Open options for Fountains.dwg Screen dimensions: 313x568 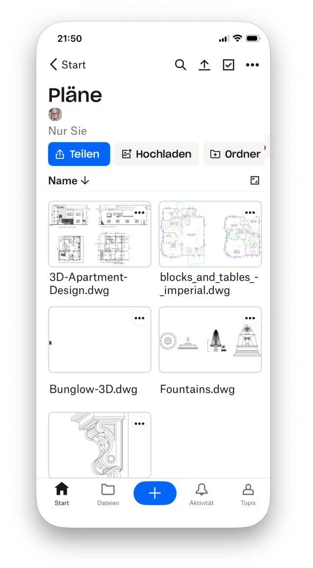point(250,318)
